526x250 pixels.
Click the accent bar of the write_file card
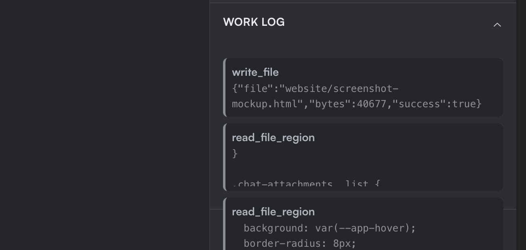225,87
